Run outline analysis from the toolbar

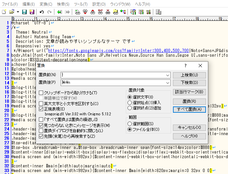coord(123,12)
